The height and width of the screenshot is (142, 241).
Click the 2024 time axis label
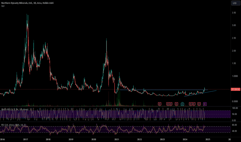[185, 139]
